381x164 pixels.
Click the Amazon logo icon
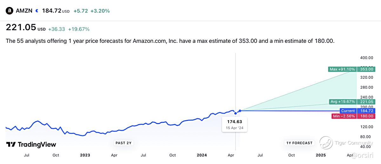(x=10, y=10)
